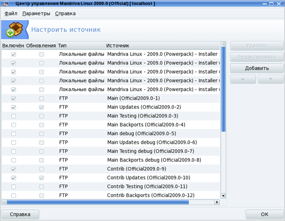This screenshot has width=285, height=221.
Task: Click the Настроить источник heading
Action: coord(66,29)
